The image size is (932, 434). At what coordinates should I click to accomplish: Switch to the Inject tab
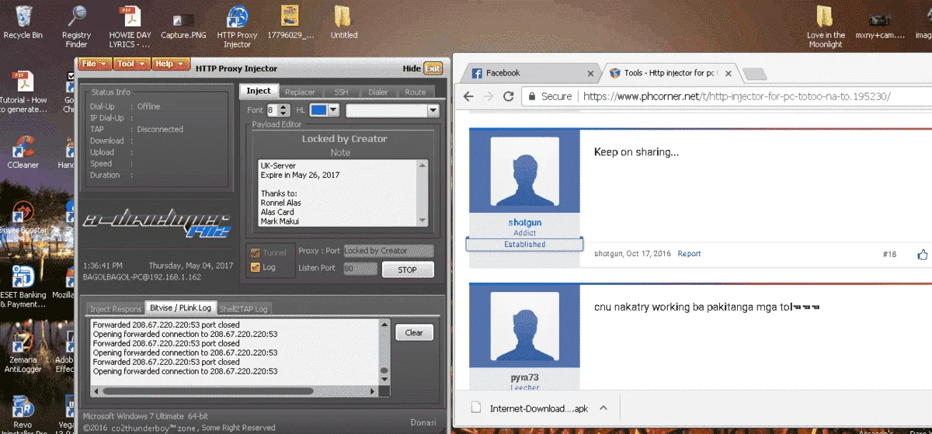point(259,91)
